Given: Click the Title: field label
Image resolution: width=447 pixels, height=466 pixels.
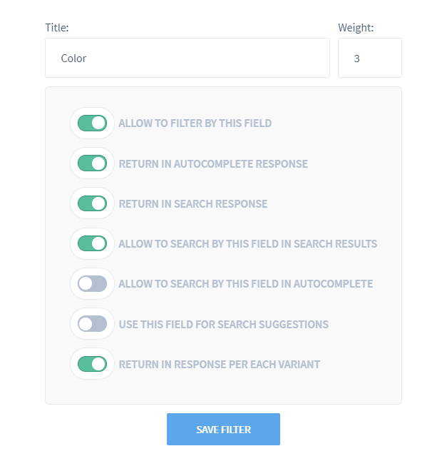Looking at the screenshot, I should coord(57,28).
